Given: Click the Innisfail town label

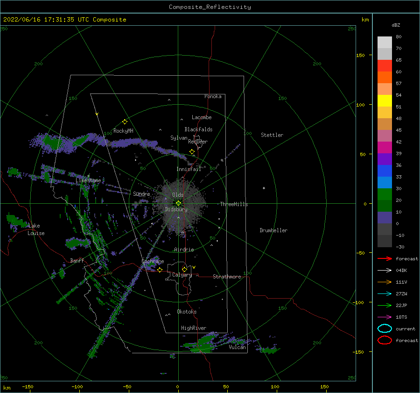Looking at the screenshot, I should pyautogui.click(x=189, y=169).
